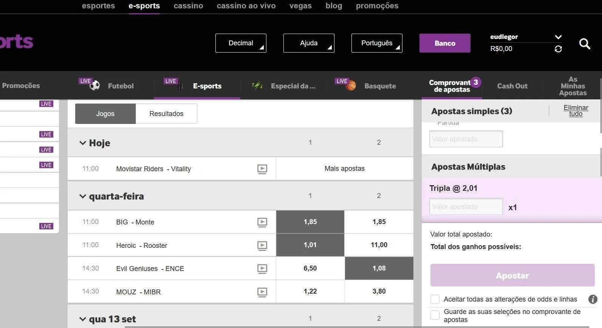
Task: Toggle BIG odds 1,85 selection
Action: click(x=310, y=222)
